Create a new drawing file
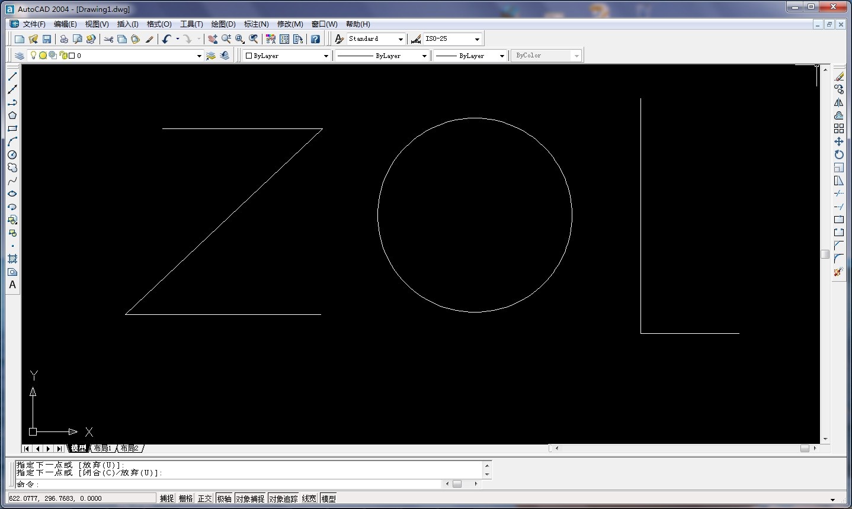Image resolution: width=852 pixels, height=509 pixels. (x=20, y=39)
